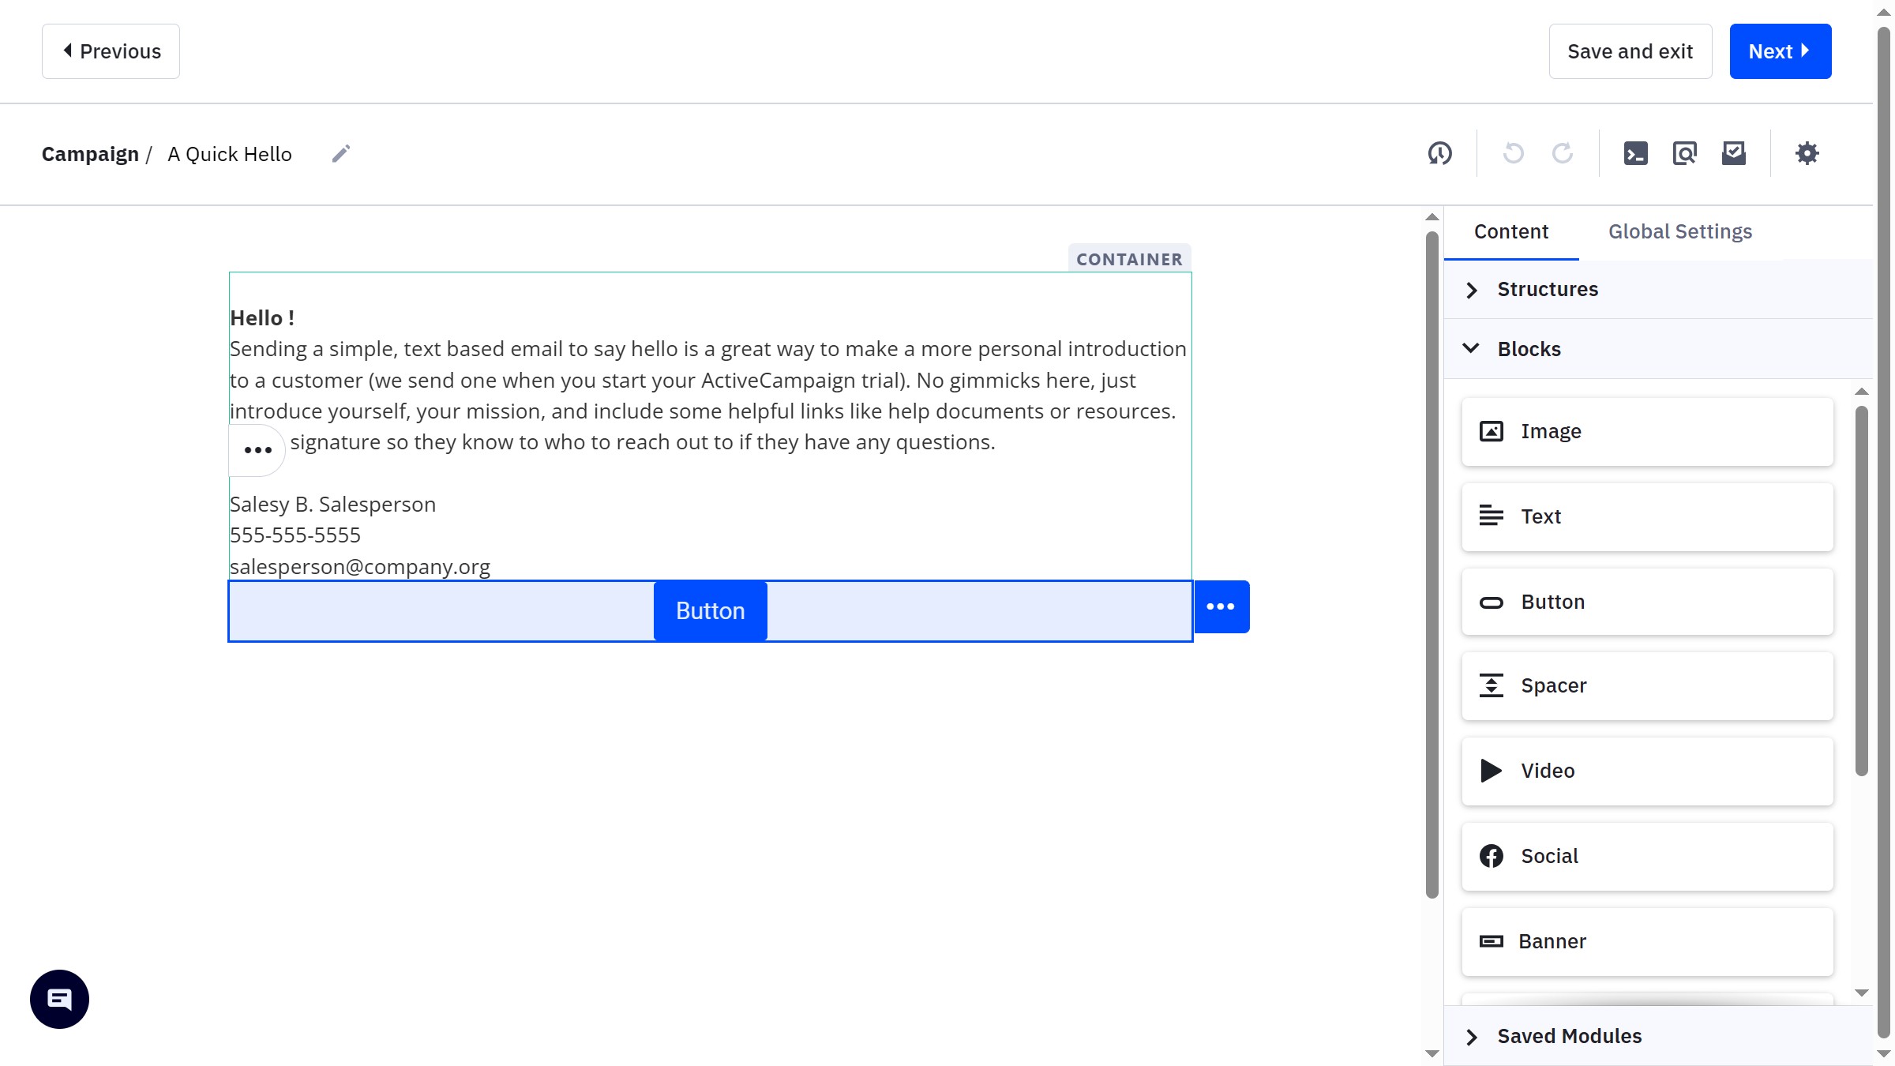This screenshot has height=1066, width=1895.
Task: Collapse the Blocks section
Action: pyautogui.click(x=1529, y=349)
